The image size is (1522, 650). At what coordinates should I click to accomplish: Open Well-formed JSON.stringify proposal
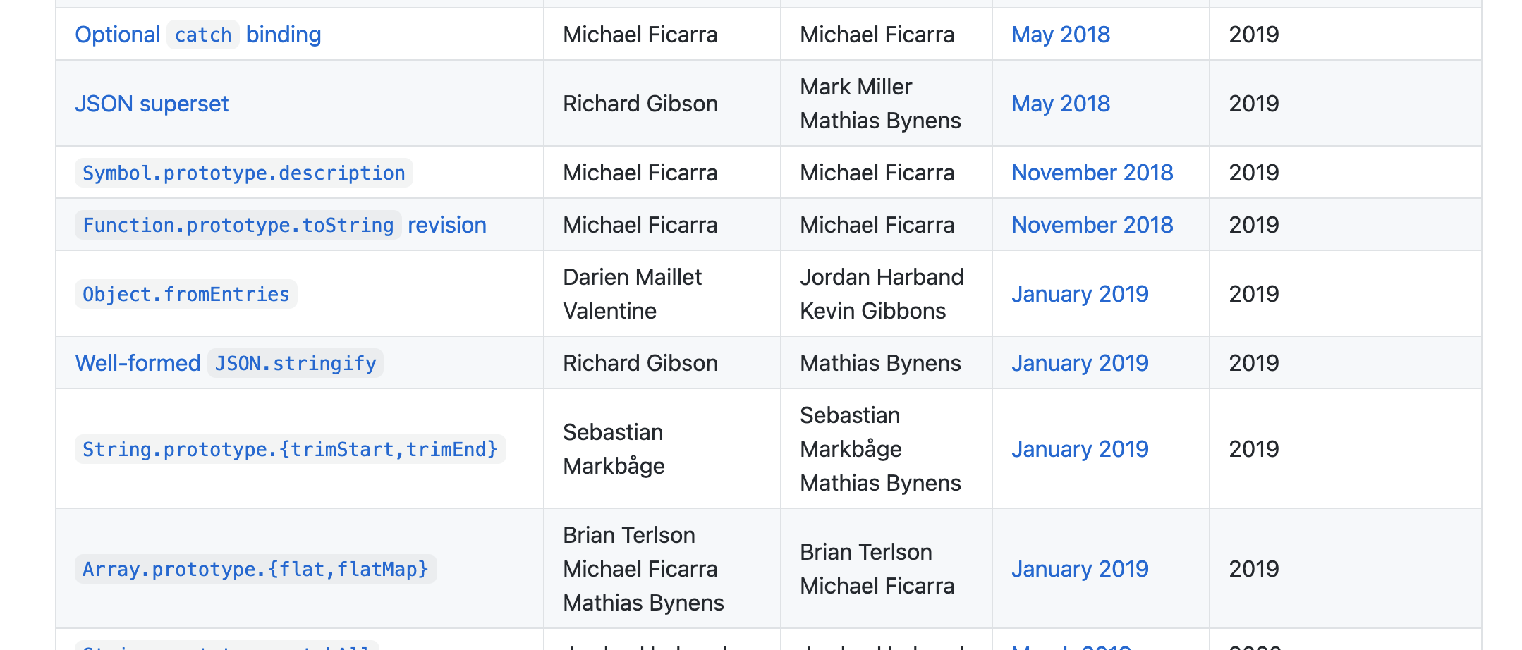[229, 363]
